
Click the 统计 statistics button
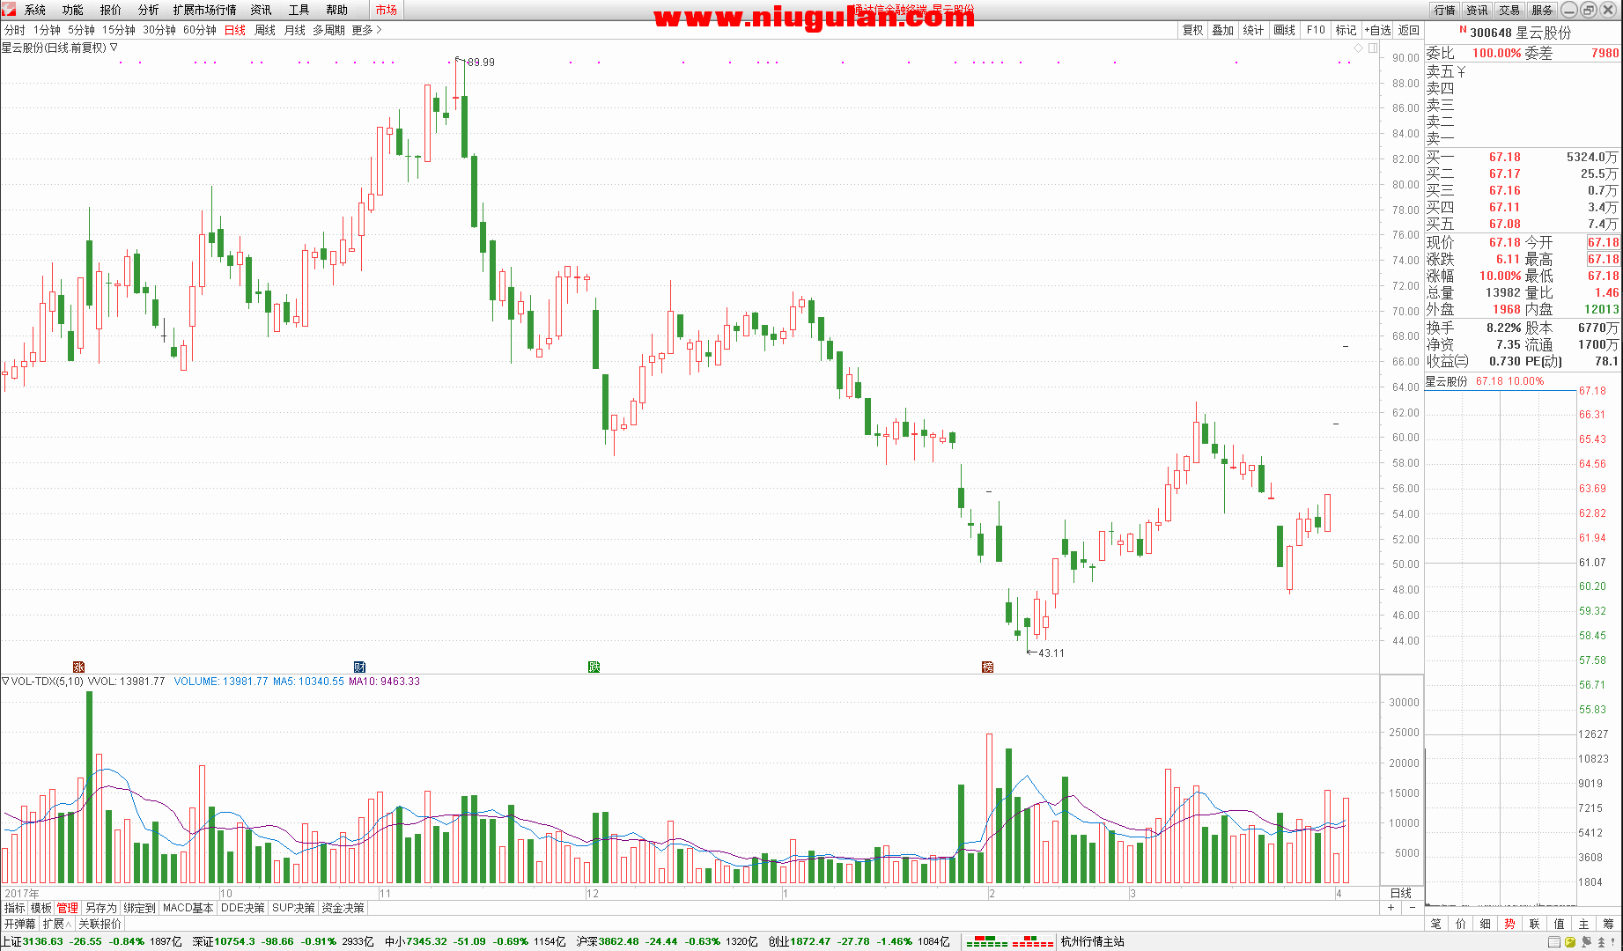tap(1253, 30)
